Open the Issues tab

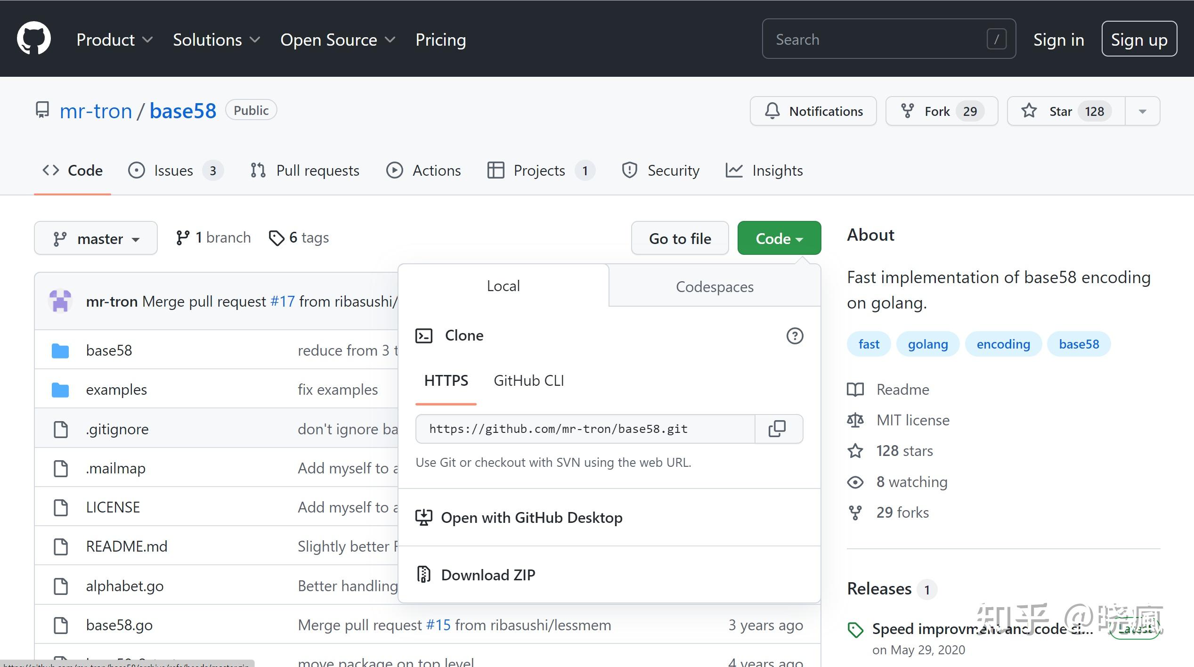[x=174, y=171]
